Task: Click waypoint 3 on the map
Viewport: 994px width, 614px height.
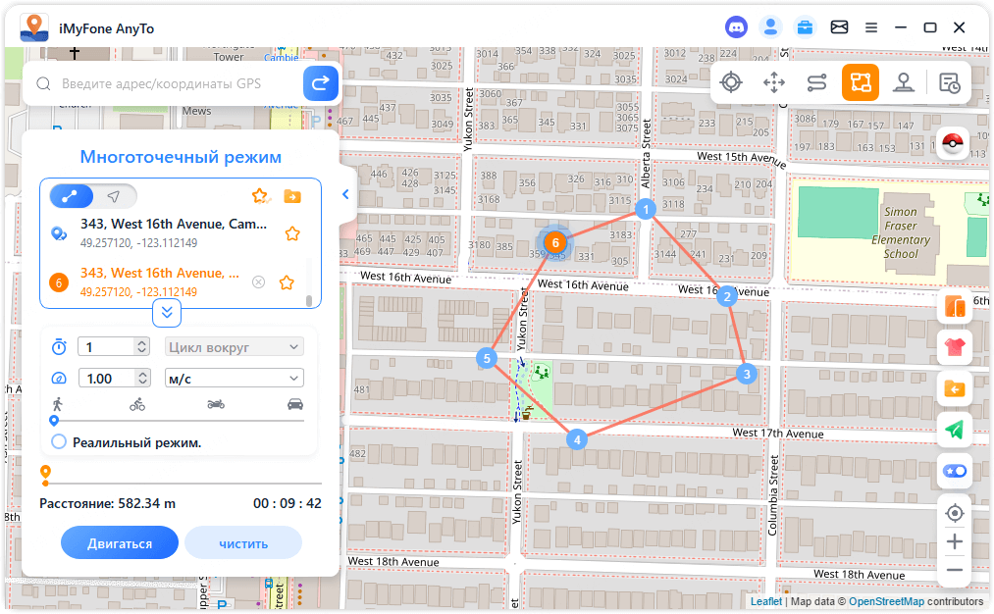Action: click(747, 374)
